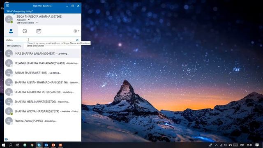This screenshot has height=148, width=263.
Task: Open Outlook from the taskbar
Action: pyautogui.click(x=46, y=145)
